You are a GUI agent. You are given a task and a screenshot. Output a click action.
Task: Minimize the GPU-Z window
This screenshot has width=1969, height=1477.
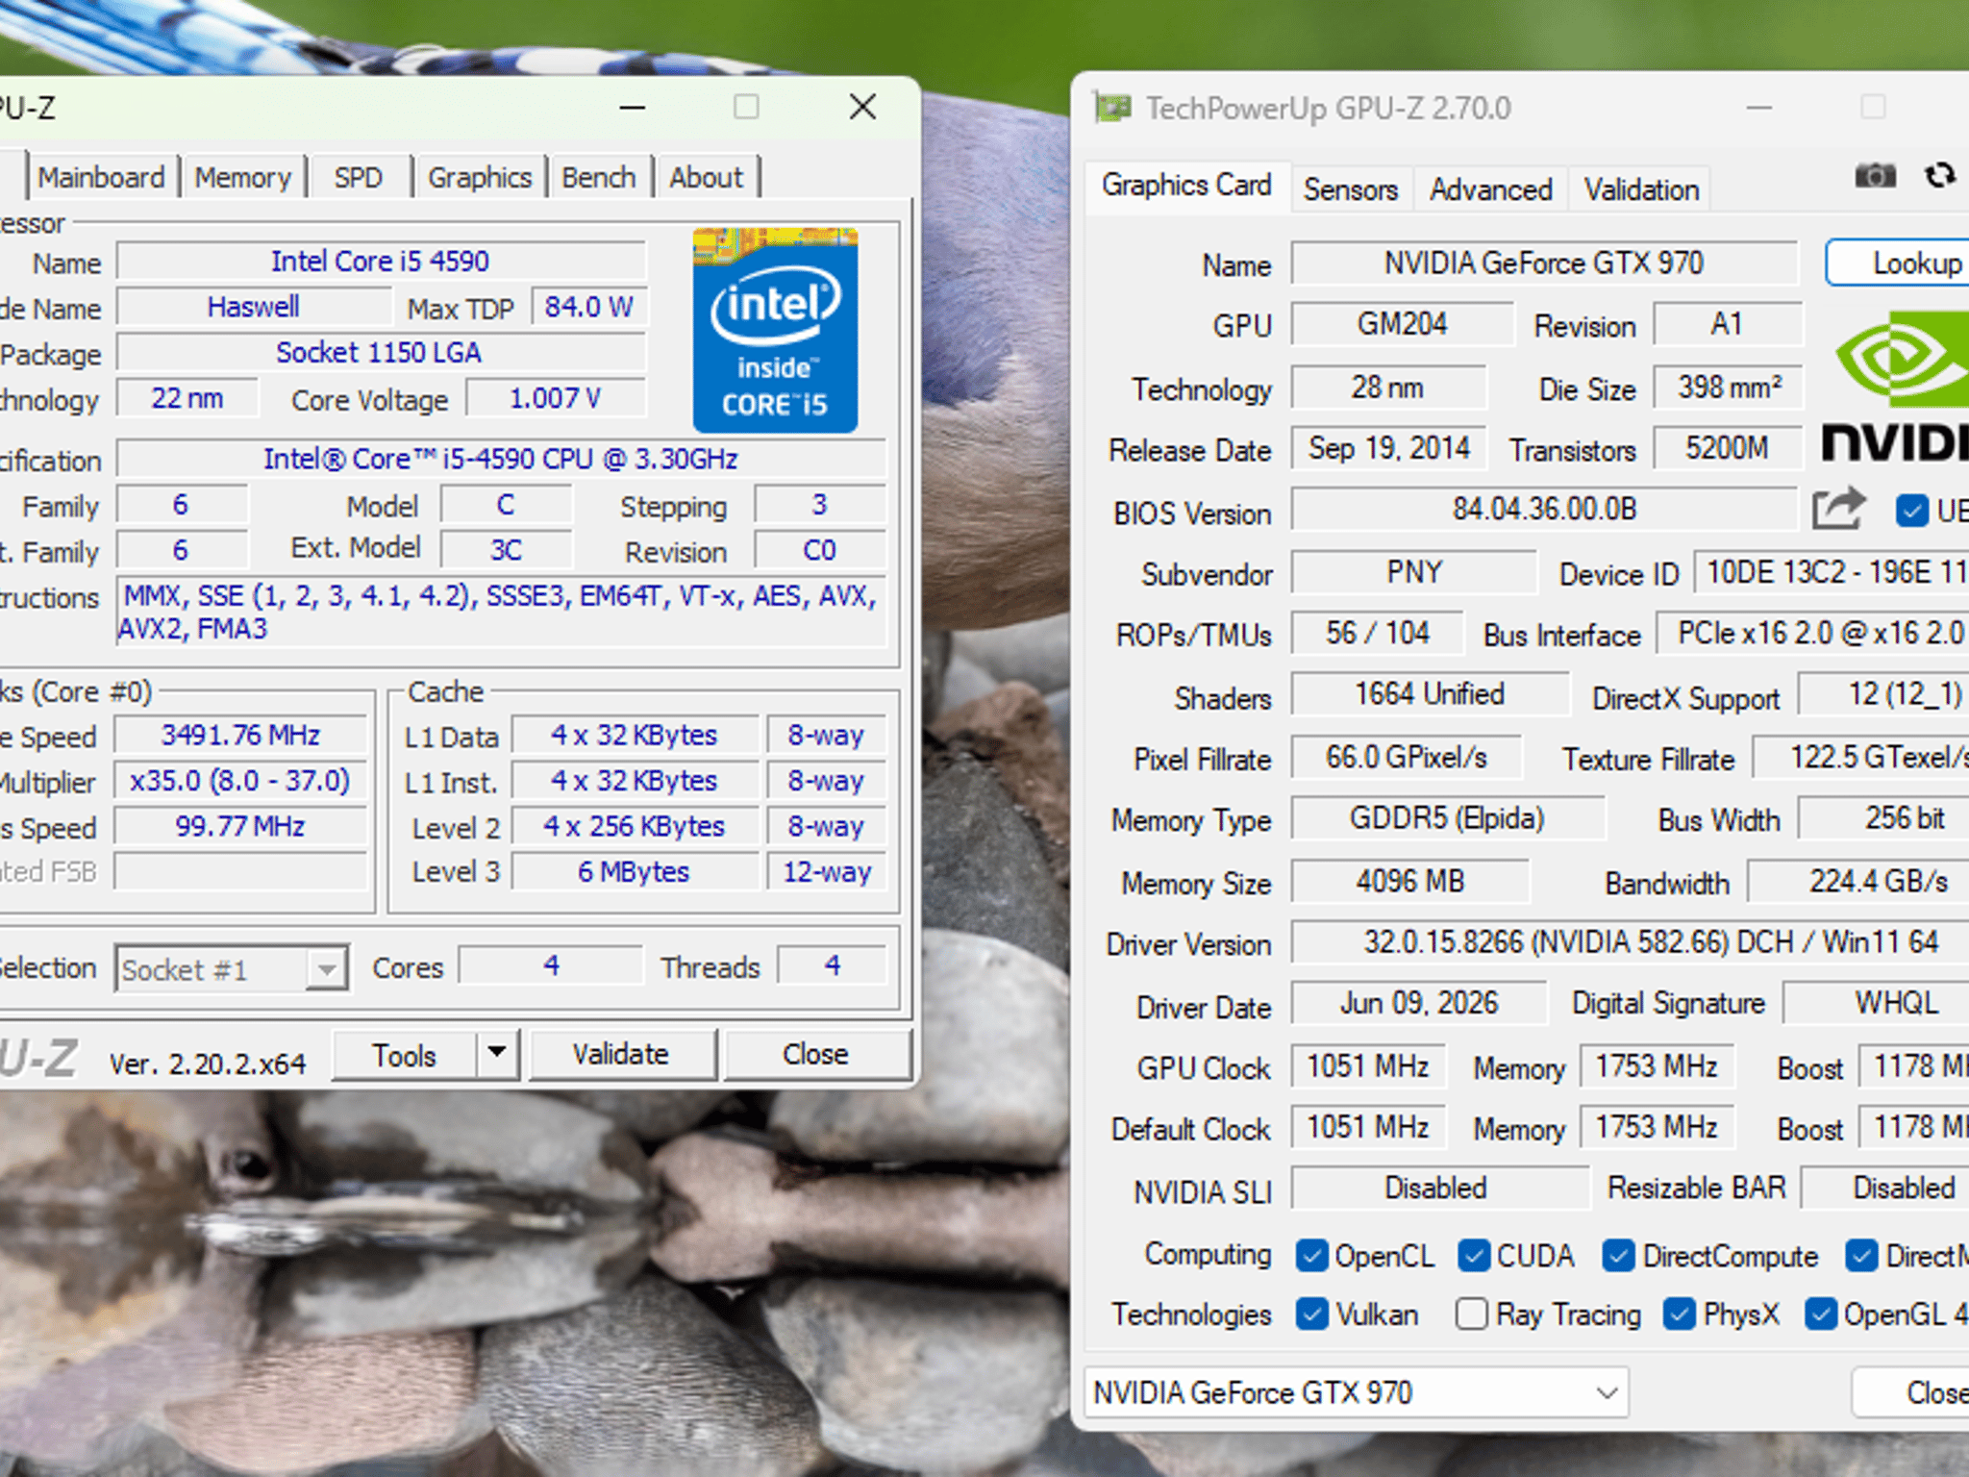pos(1759,108)
